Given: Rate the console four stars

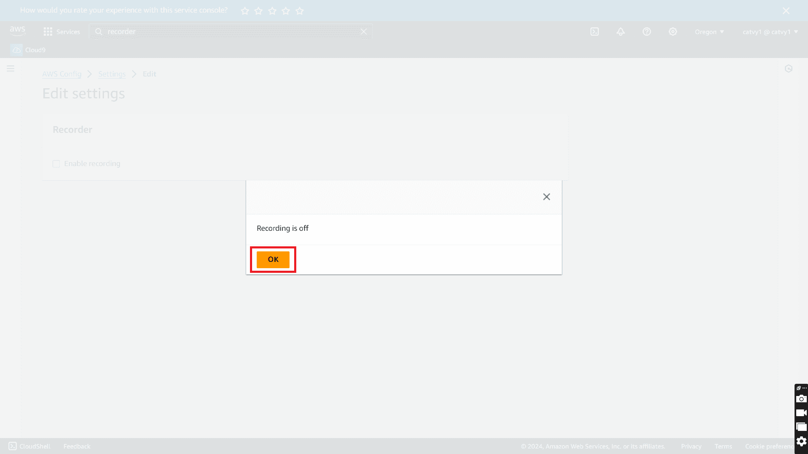Looking at the screenshot, I should [286, 11].
